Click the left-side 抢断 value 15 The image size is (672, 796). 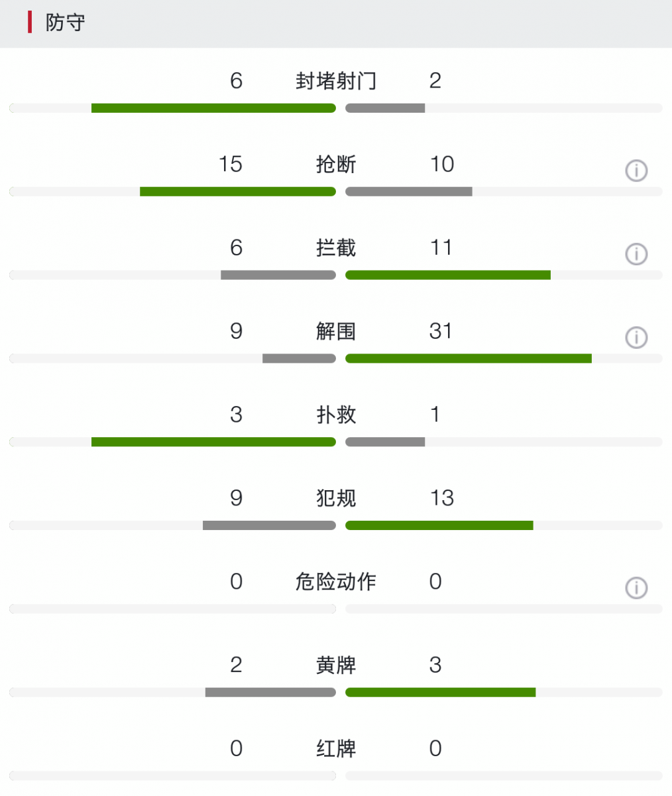231,165
